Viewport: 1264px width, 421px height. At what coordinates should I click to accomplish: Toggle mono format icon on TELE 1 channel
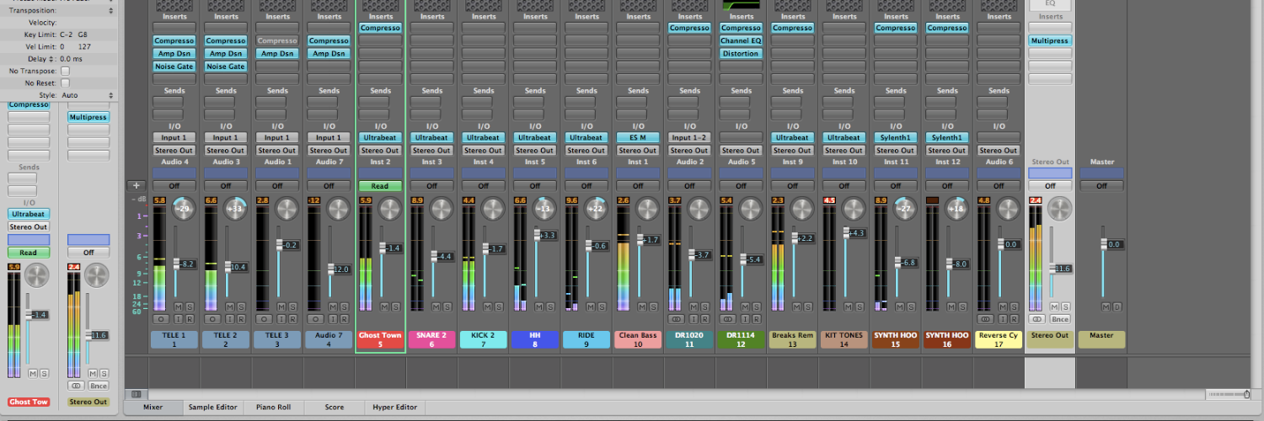(x=160, y=319)
